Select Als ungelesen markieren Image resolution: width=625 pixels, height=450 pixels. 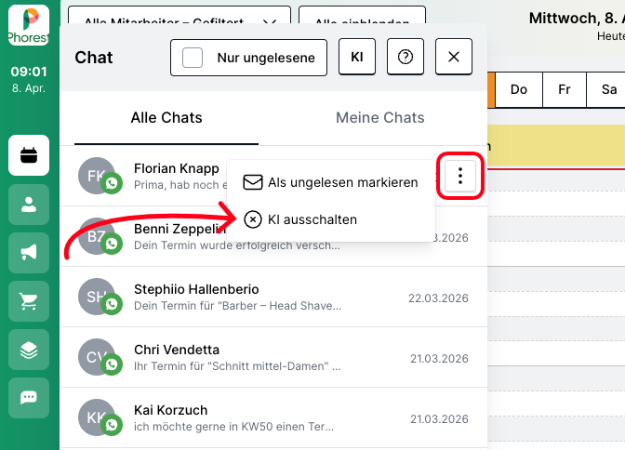pyautogui.click(x=330, y=183)
